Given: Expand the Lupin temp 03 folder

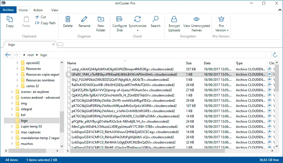Looking at the screenshot, I should point(12,126).
